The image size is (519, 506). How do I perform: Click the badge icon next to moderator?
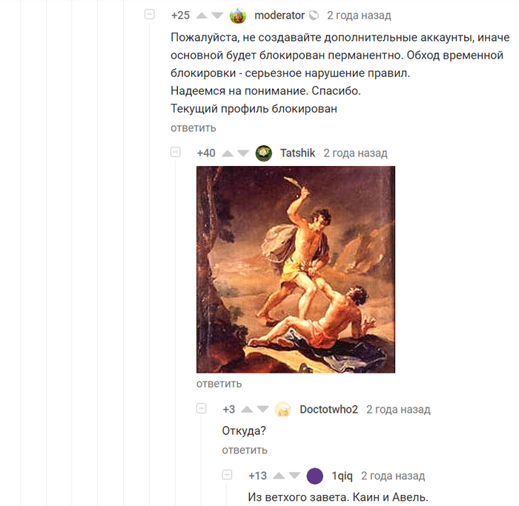314,16
